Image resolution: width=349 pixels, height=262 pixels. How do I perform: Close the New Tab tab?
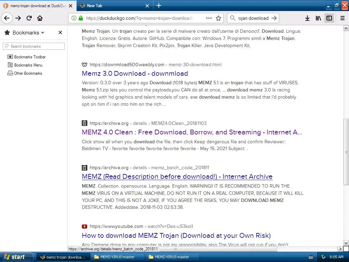[x=147, y=6]
